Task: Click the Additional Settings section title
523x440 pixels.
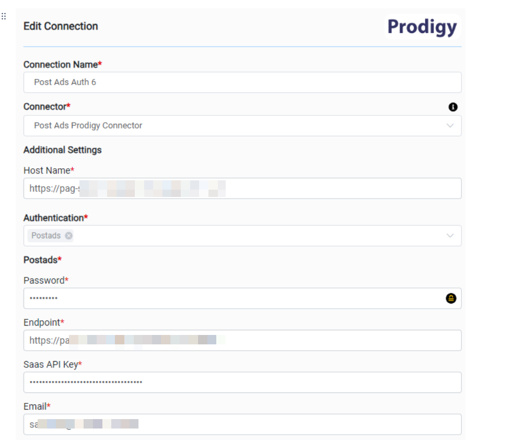Action: (63, 150)
